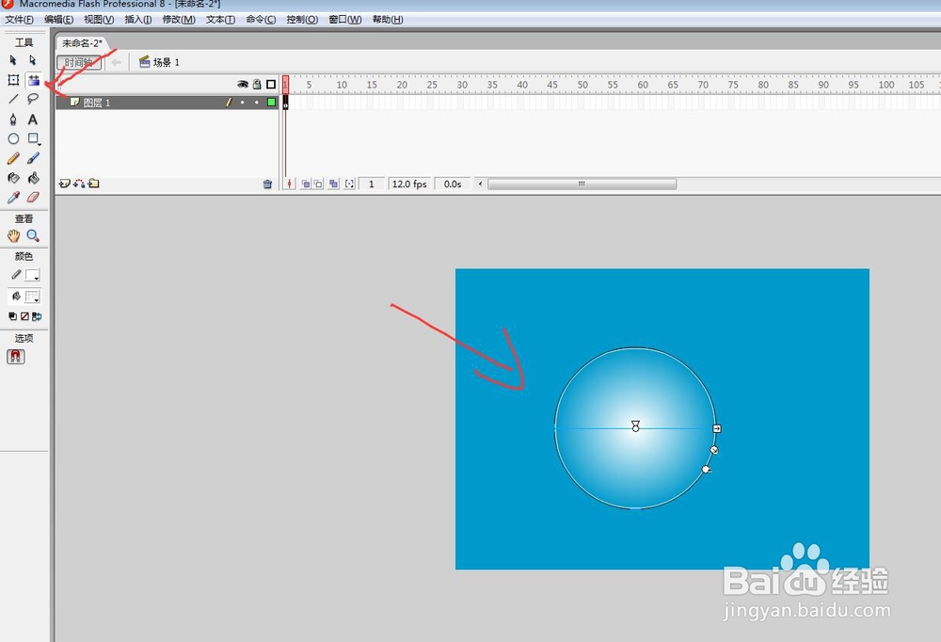Select the Free Transform tool
The height and width of the screenshot is (642, 941).
click(13, 80)
